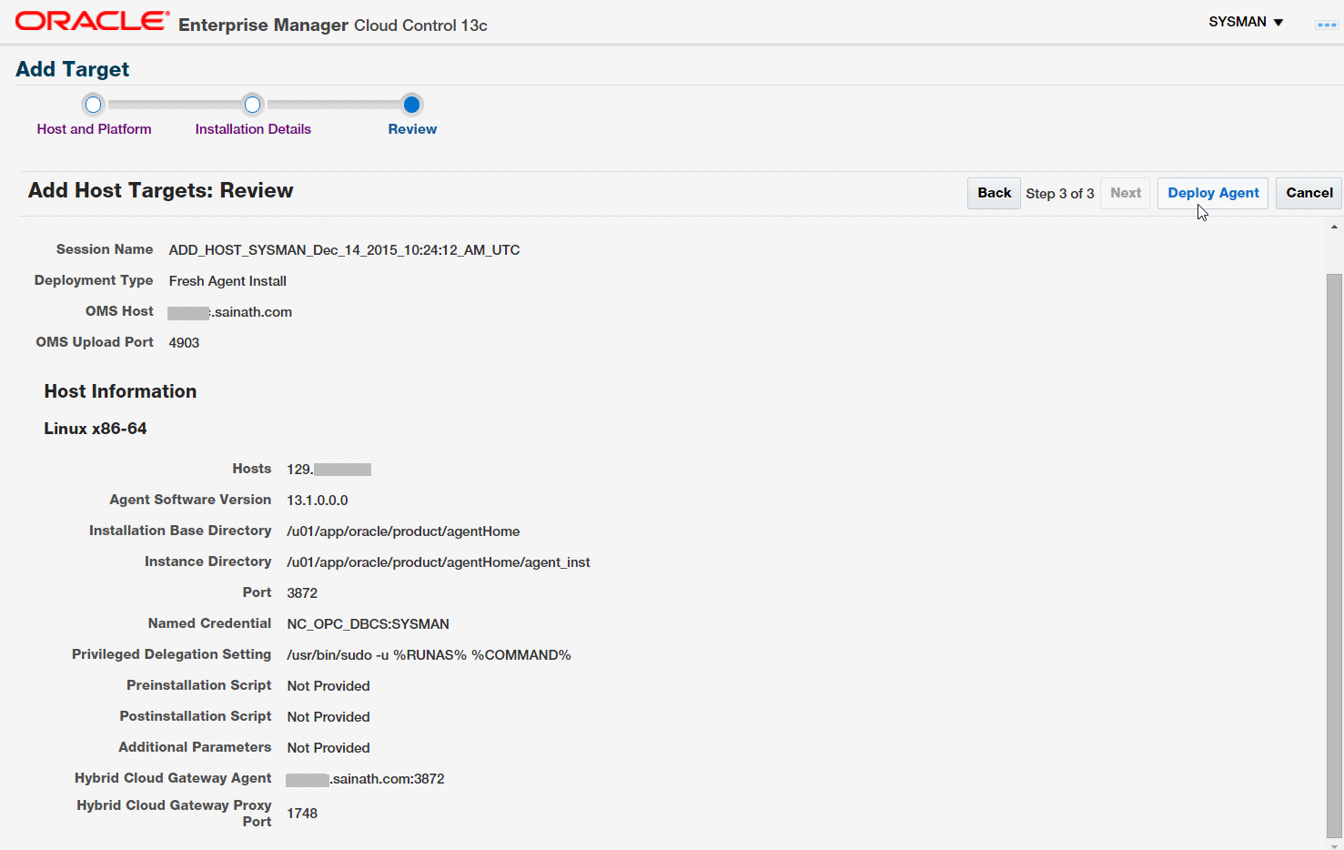Click 'Enterprise Manager Cloud Control 13c' title

pos(333,25)
